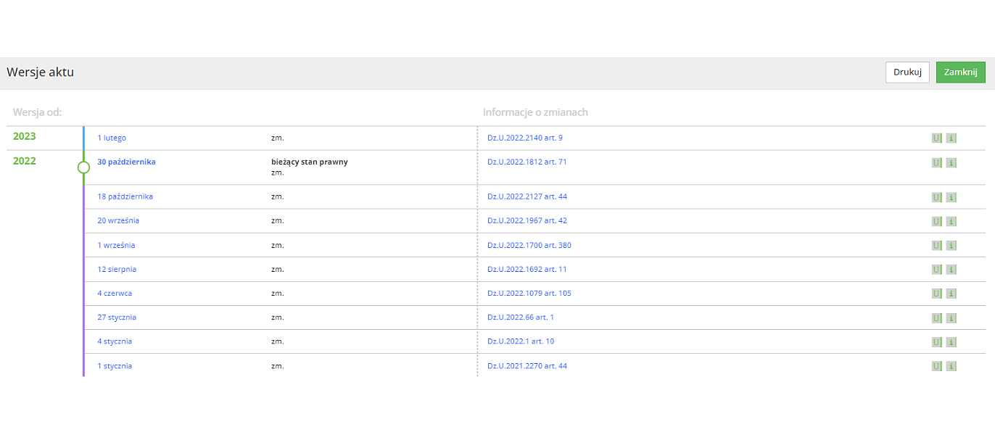Click the current version circle timeline marker

click(83, 167)
